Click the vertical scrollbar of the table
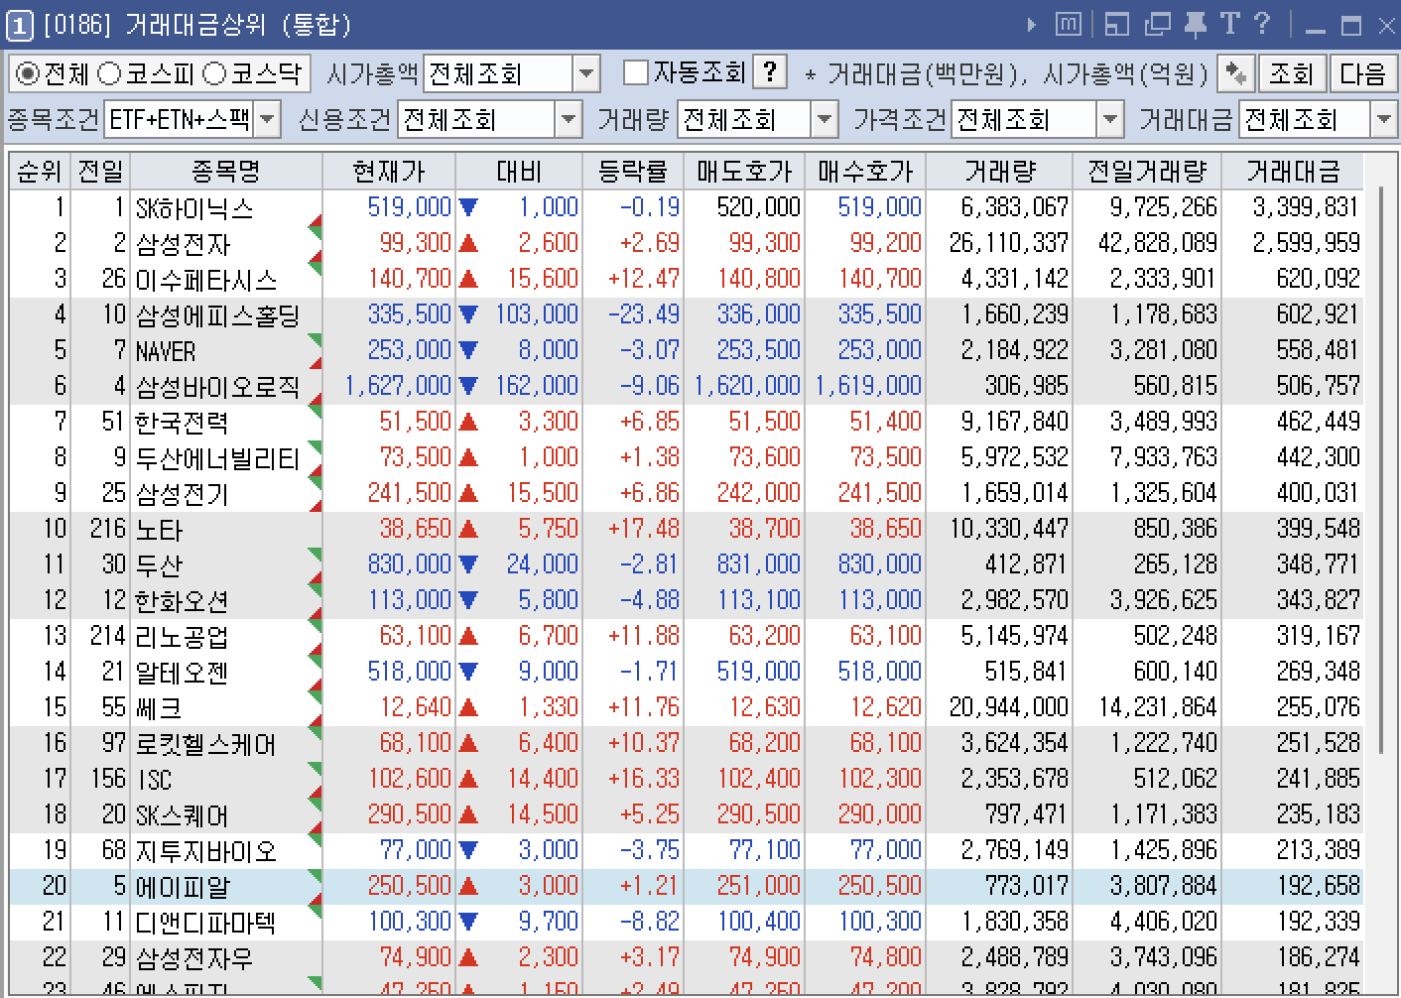 click(1381, 471)
